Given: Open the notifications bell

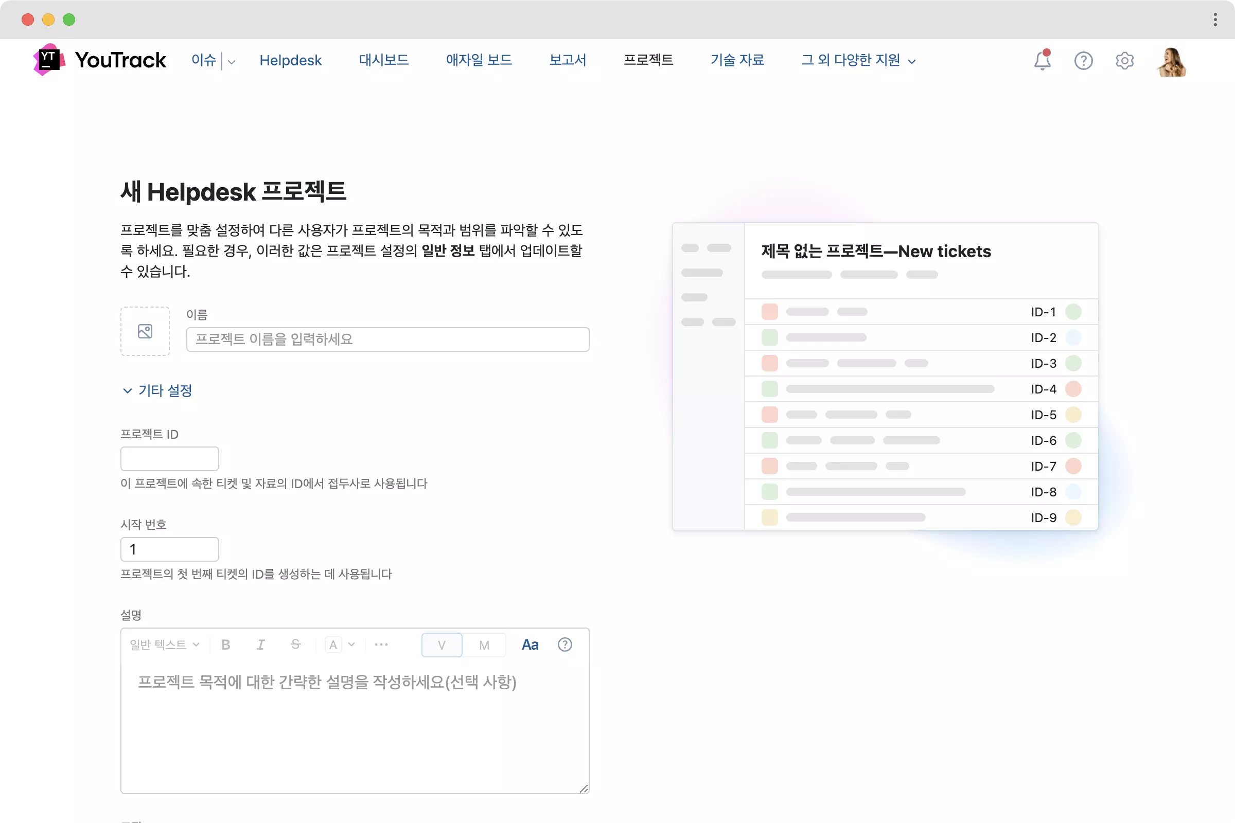Looking at the screenshot, I should [x=1042, y=61].
